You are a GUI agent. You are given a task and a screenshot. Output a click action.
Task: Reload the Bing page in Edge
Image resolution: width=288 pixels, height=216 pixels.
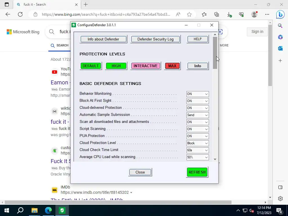pyautogui.click(x=20, y=14)
